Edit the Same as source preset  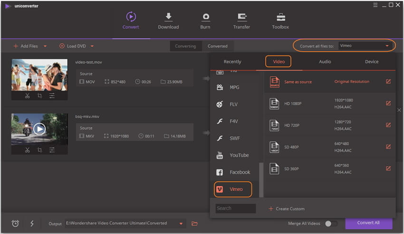[x=388, y=81]
